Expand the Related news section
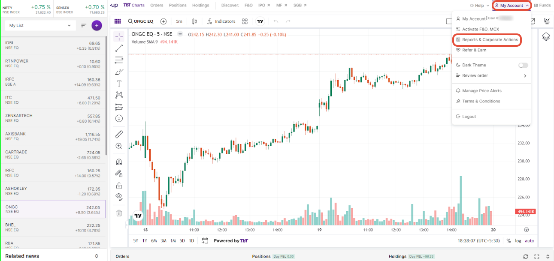The height and width of the screenshot is (261, 554). coord(97,256)
